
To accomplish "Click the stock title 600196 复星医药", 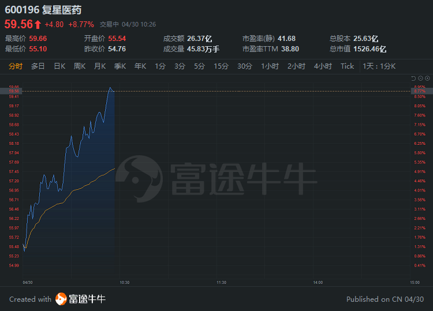I will (x=43, y=10).
